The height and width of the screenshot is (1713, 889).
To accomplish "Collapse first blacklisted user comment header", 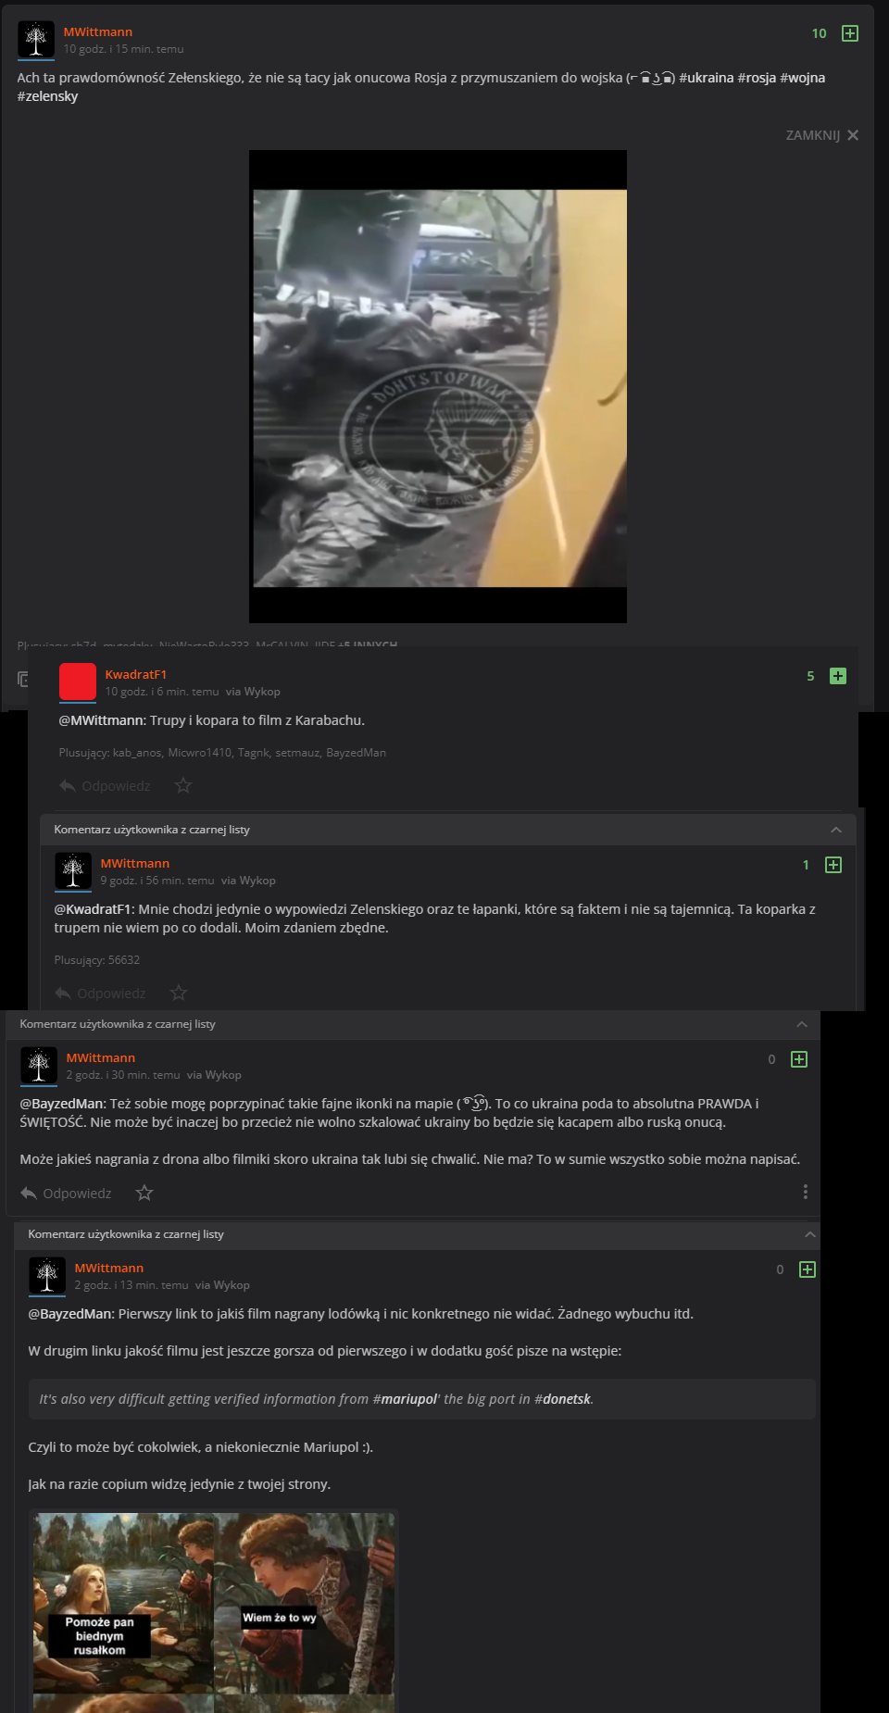I will [836, 830].
